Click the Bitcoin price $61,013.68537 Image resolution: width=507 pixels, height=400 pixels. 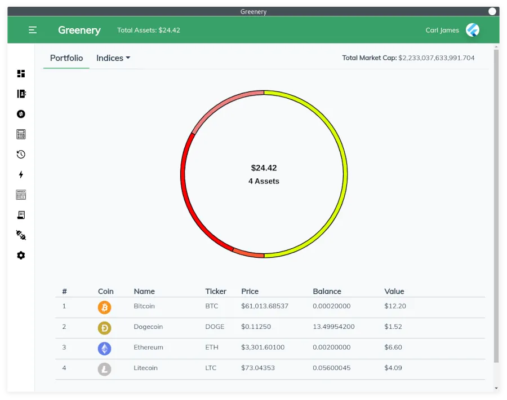coord(265,306)
